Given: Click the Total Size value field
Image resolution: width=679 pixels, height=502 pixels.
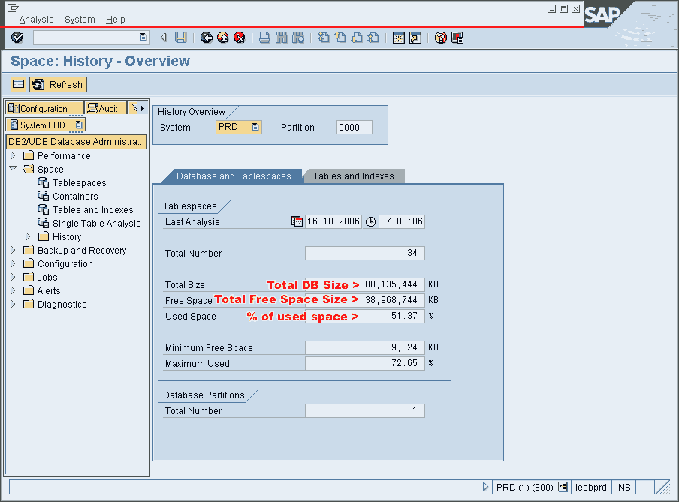Looking at the screenshot, I should pos(364,284).
